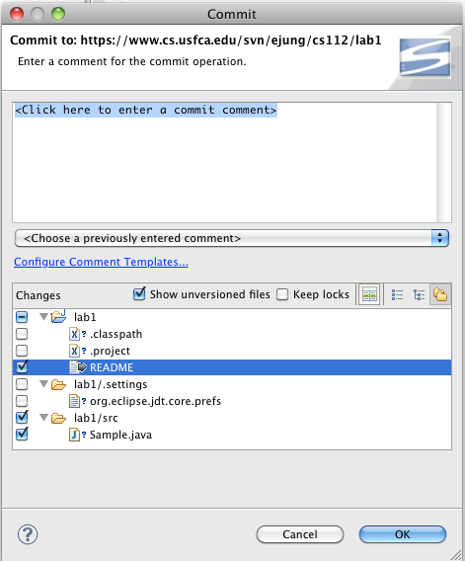
Task: Switch changes list to flat mode icon
Action: [x=397, y=294]
